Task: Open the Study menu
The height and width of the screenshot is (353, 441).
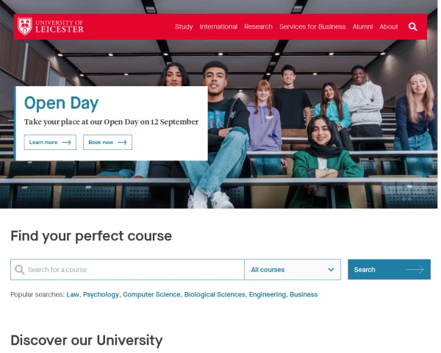Action: pyautogui.click(x=184, y=26)
